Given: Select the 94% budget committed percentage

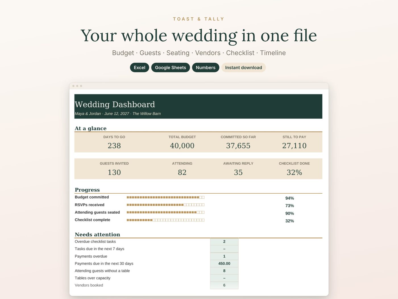Looking at the screenshot, I should (290, 198).
